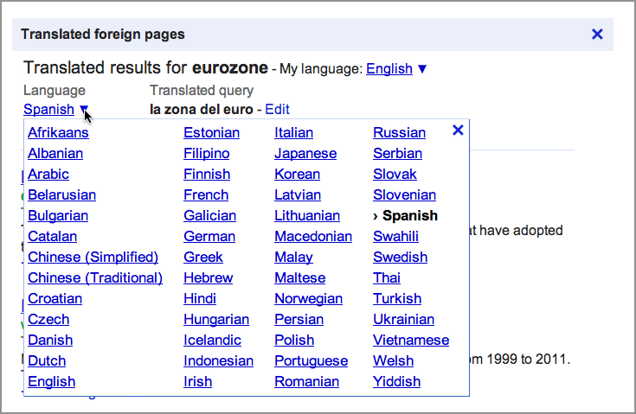Close the Translated foreign pages panel
636x414 pixels.
click(596, 35)
